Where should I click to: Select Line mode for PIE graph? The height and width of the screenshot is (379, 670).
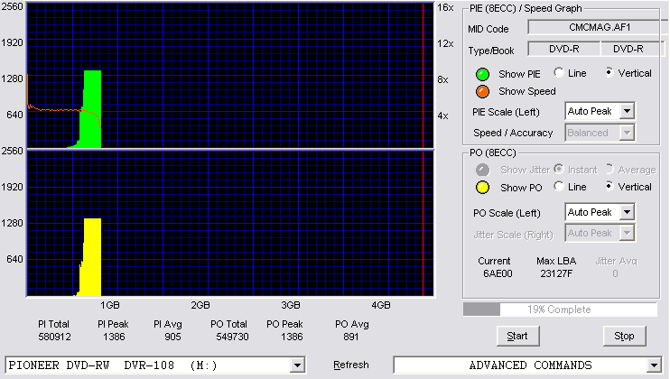[x=559, y=72]
